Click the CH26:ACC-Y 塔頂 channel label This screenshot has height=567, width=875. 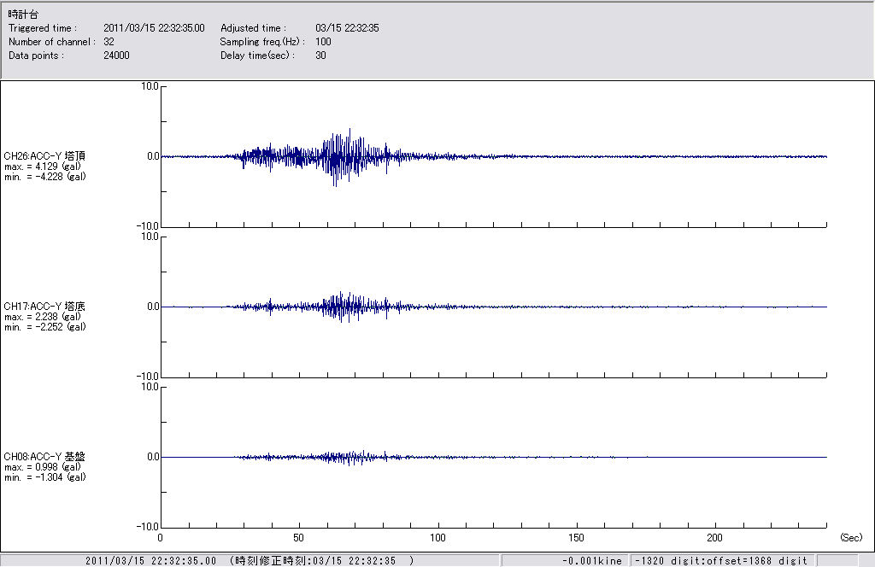click(44, 155)
